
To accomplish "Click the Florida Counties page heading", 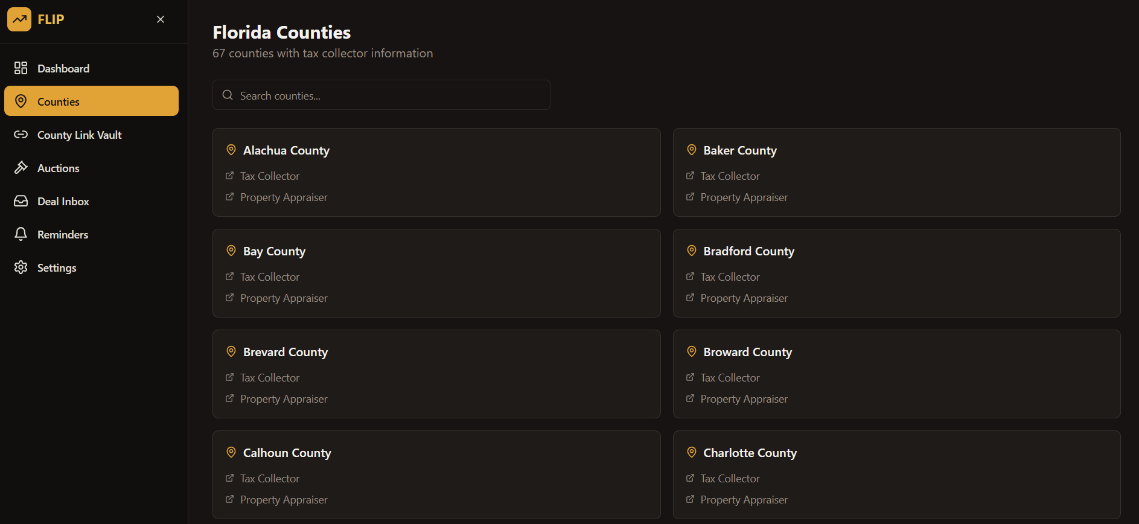I will tap(282, 32).
